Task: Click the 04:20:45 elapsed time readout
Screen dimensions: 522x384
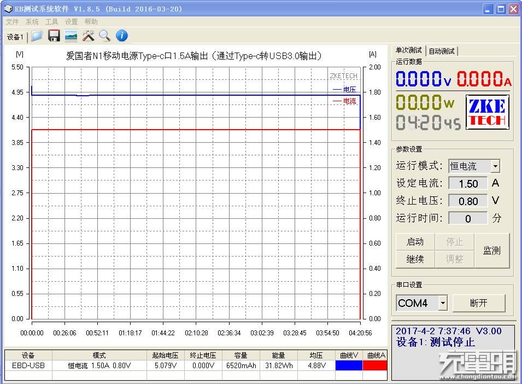Action: point(429,123)
